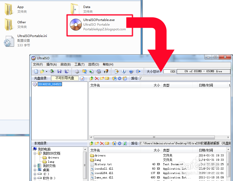Click the Rename icon in disc pane

(x=107, y=78)
